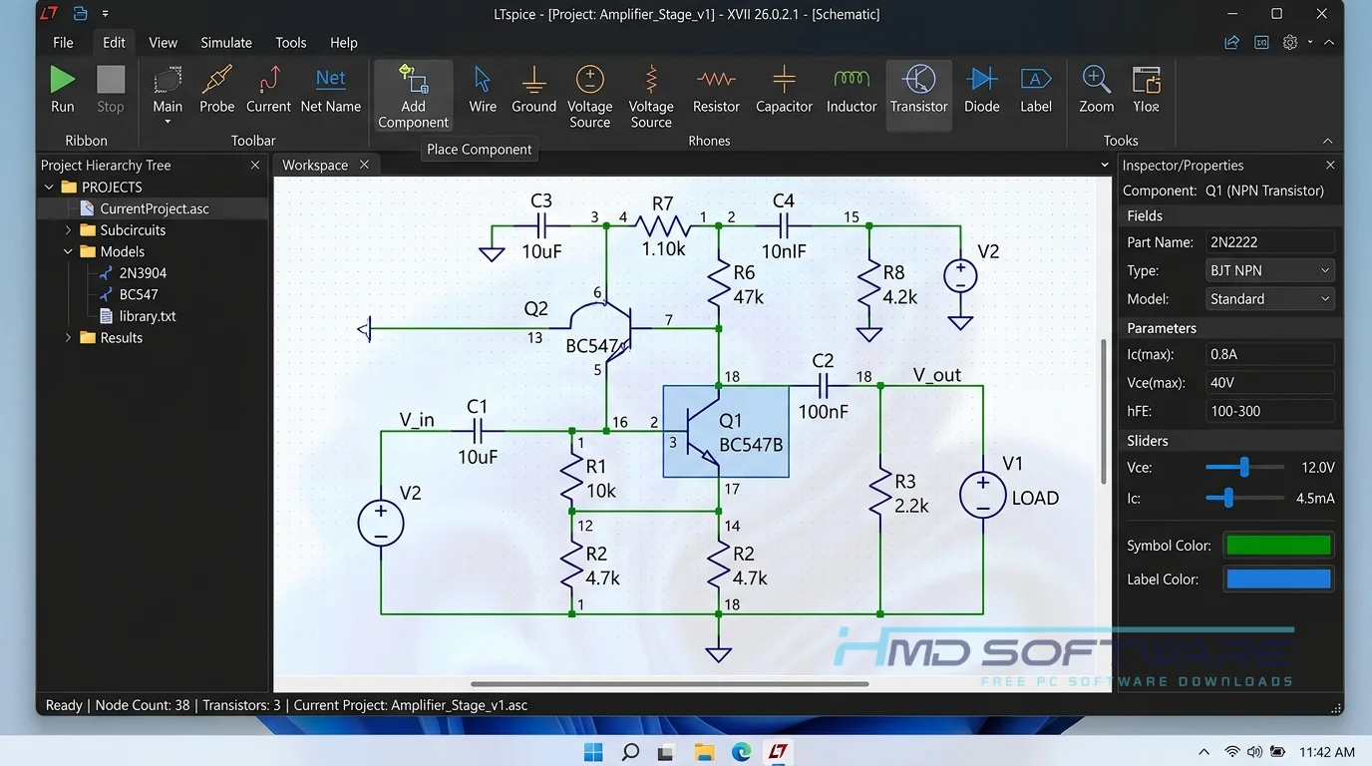1372x766 pixels.
Task: Click the hFE field showing 100-300
Action: pos(1269,411)
